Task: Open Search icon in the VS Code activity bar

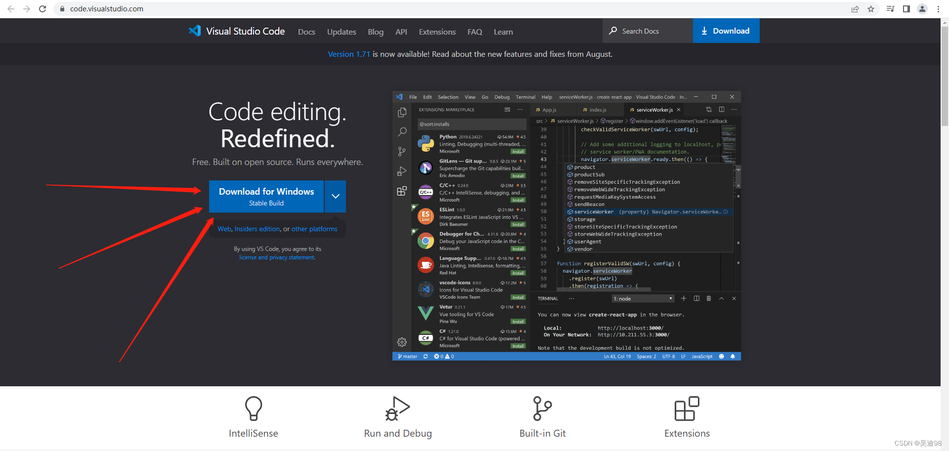Action: pyautogui.click(x=402, y=132)
